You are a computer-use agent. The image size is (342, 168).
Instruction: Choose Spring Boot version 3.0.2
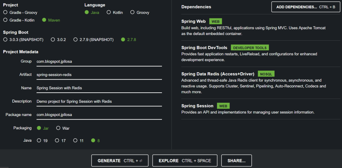(53, 39)
